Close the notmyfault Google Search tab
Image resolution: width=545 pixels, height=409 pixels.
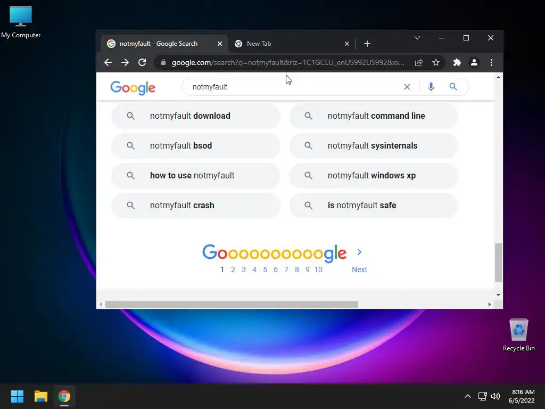coord(220,44)
